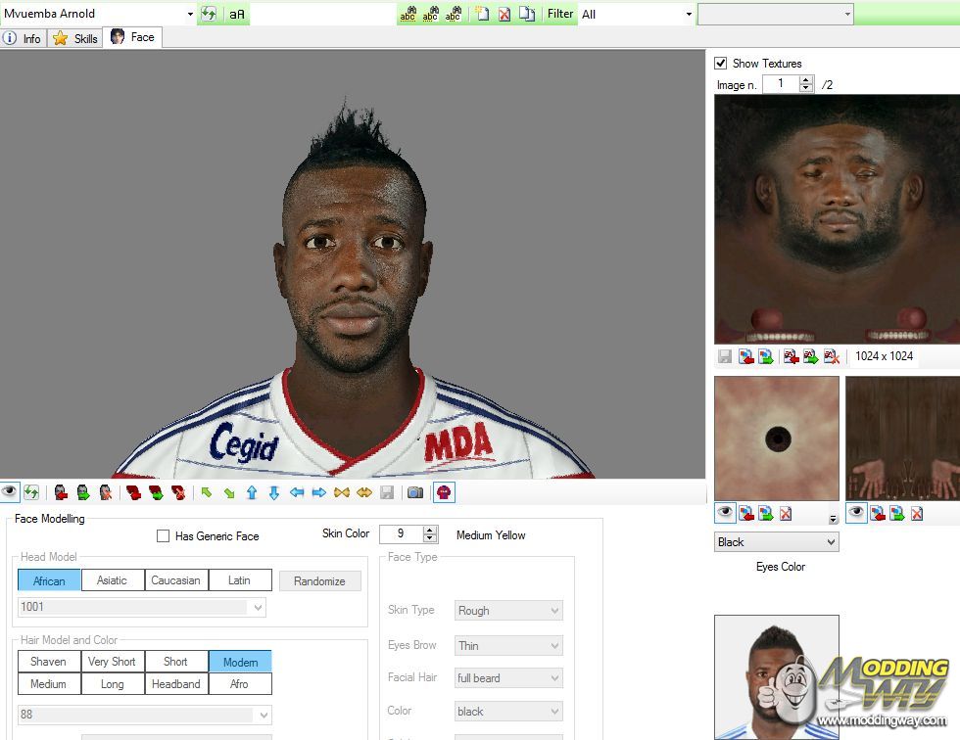The width and height of the screenshot is (960, 740).
Task: Click the green up-left diagonal arrow icon
Action: [207, 492]
